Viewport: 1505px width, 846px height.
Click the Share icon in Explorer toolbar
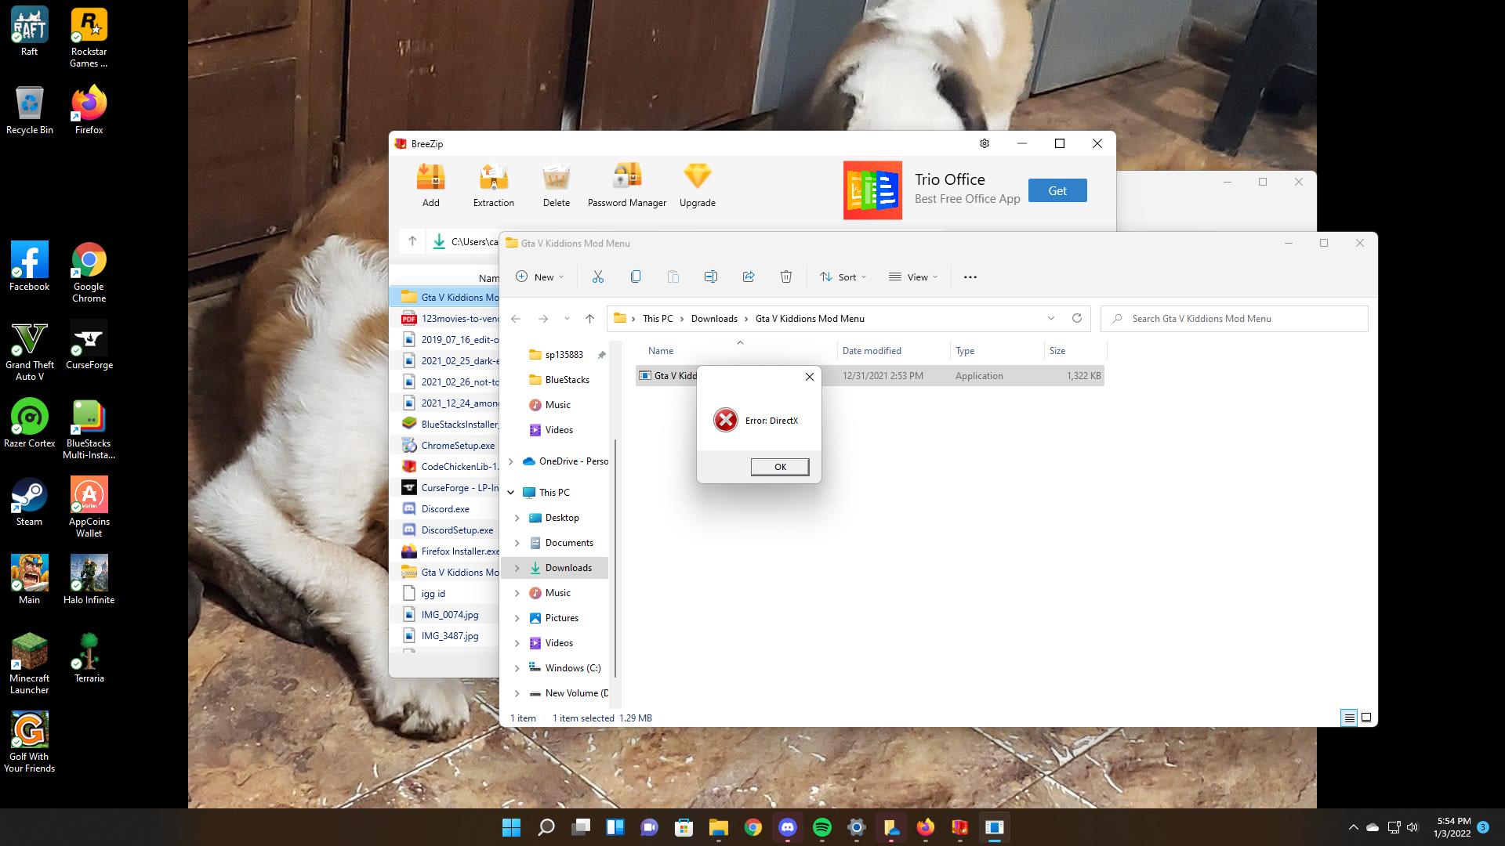click(749, 277)
